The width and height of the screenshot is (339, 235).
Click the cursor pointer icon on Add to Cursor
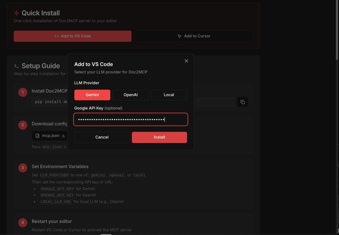(180, 36)
